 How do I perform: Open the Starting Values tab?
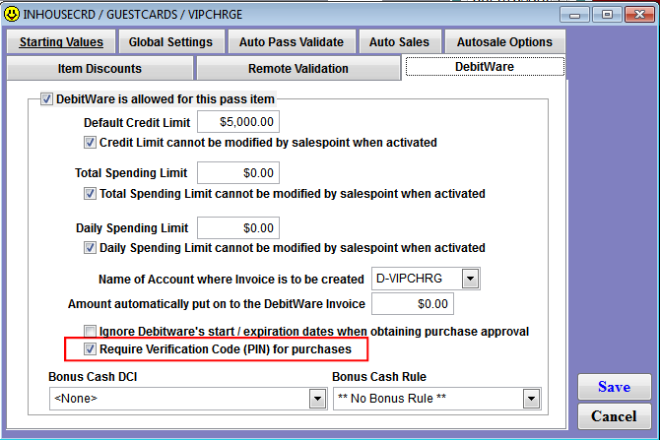61,41
